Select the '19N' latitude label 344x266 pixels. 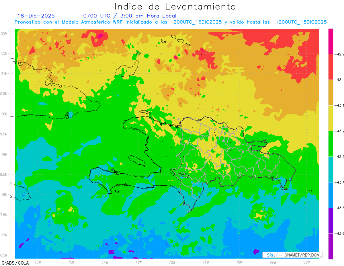tap(5, 154)
